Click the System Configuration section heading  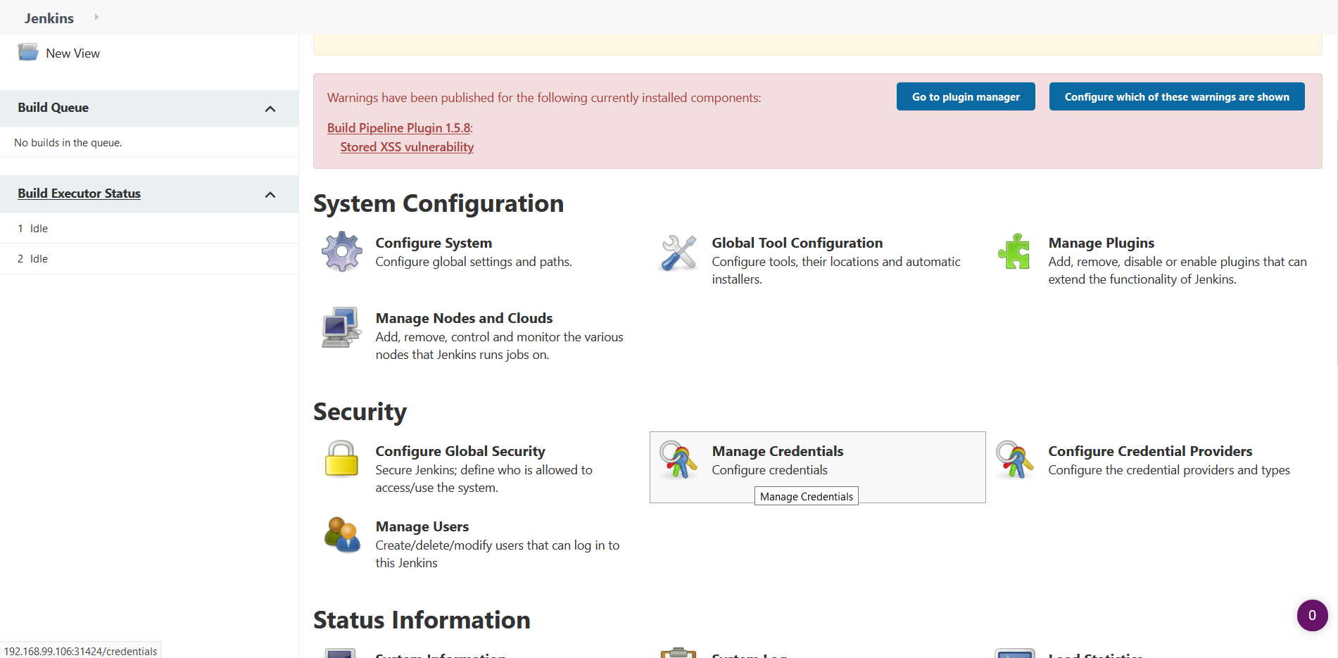coord(438,203)
